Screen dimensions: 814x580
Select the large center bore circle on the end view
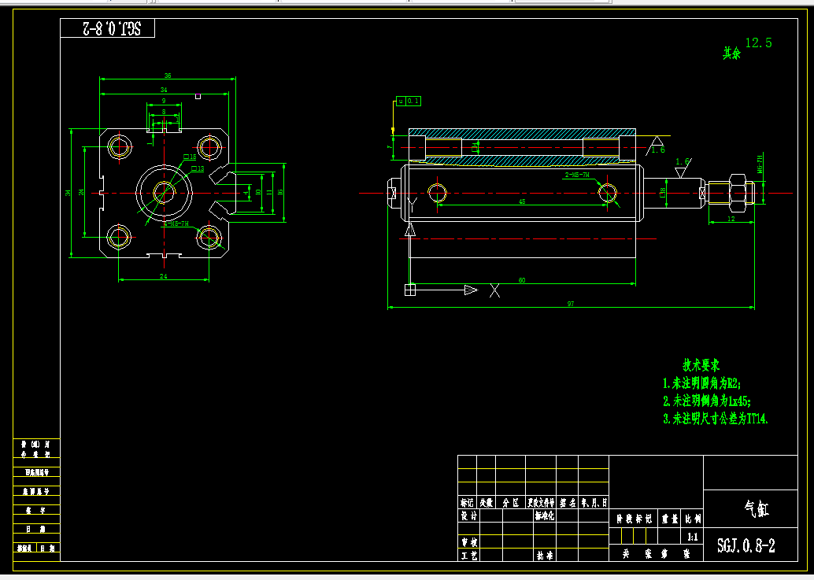[164, 193]
